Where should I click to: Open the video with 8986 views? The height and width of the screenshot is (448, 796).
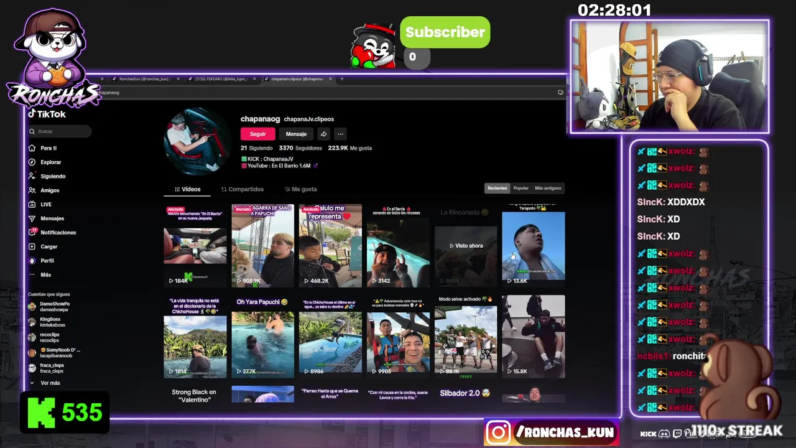click(x=330, y=337)
